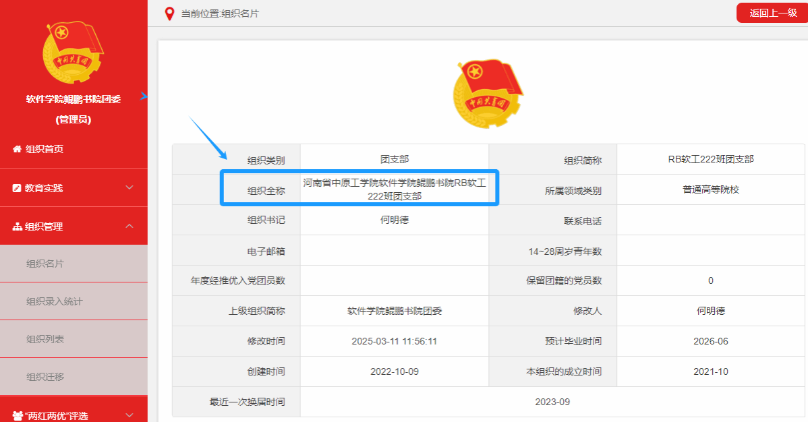Expand the 教育实践 menu chevron
Viewport: 808px width, 422px height.
coord(129,187)
